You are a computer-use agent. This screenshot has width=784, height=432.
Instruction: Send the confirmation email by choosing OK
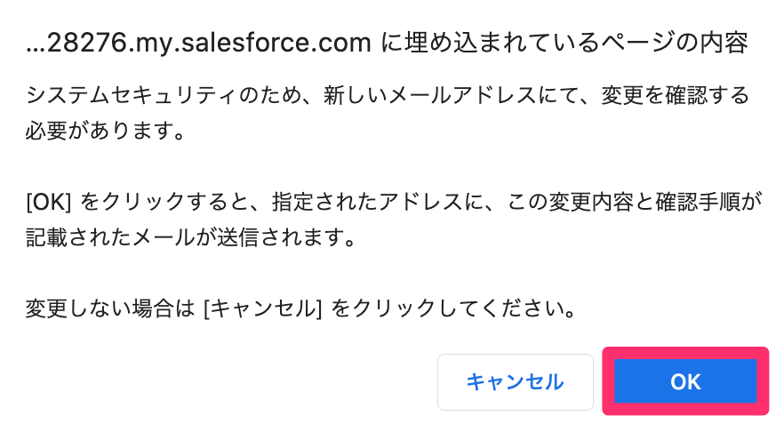(x=685, y=381)
